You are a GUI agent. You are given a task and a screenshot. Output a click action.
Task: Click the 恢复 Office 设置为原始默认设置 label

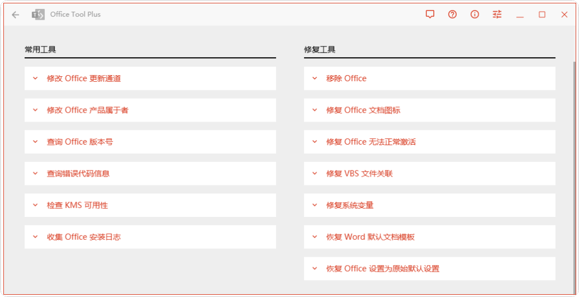tap(383, 269)
